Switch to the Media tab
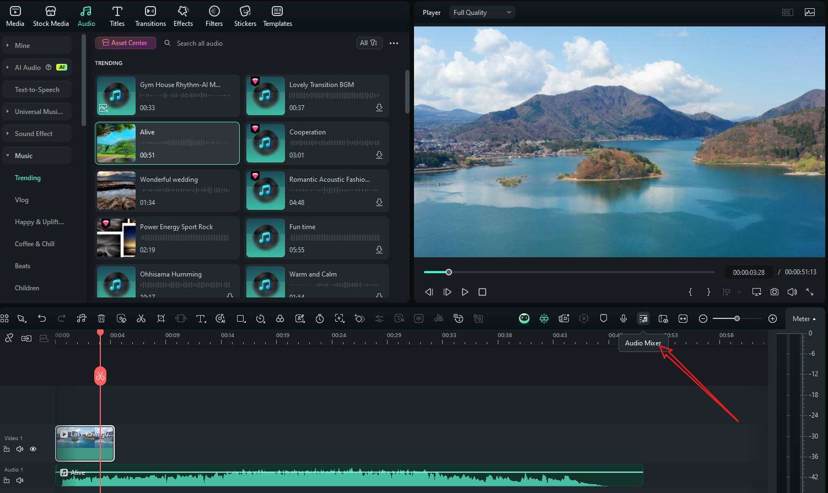 (x=15, y=16)
